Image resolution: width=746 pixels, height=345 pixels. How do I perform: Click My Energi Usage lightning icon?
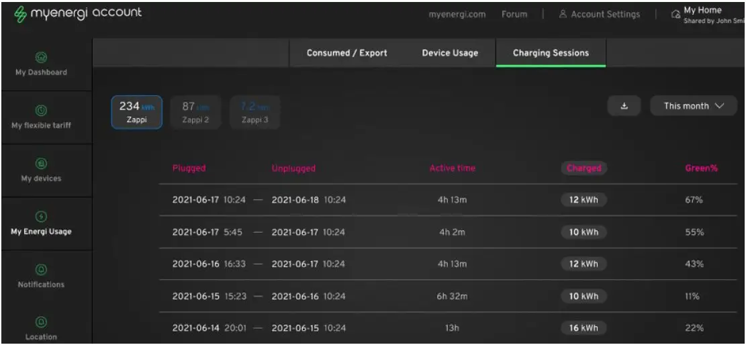[41, 217]
